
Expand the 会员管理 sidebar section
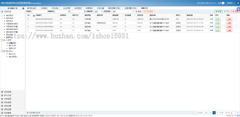(x=12, y=92)
